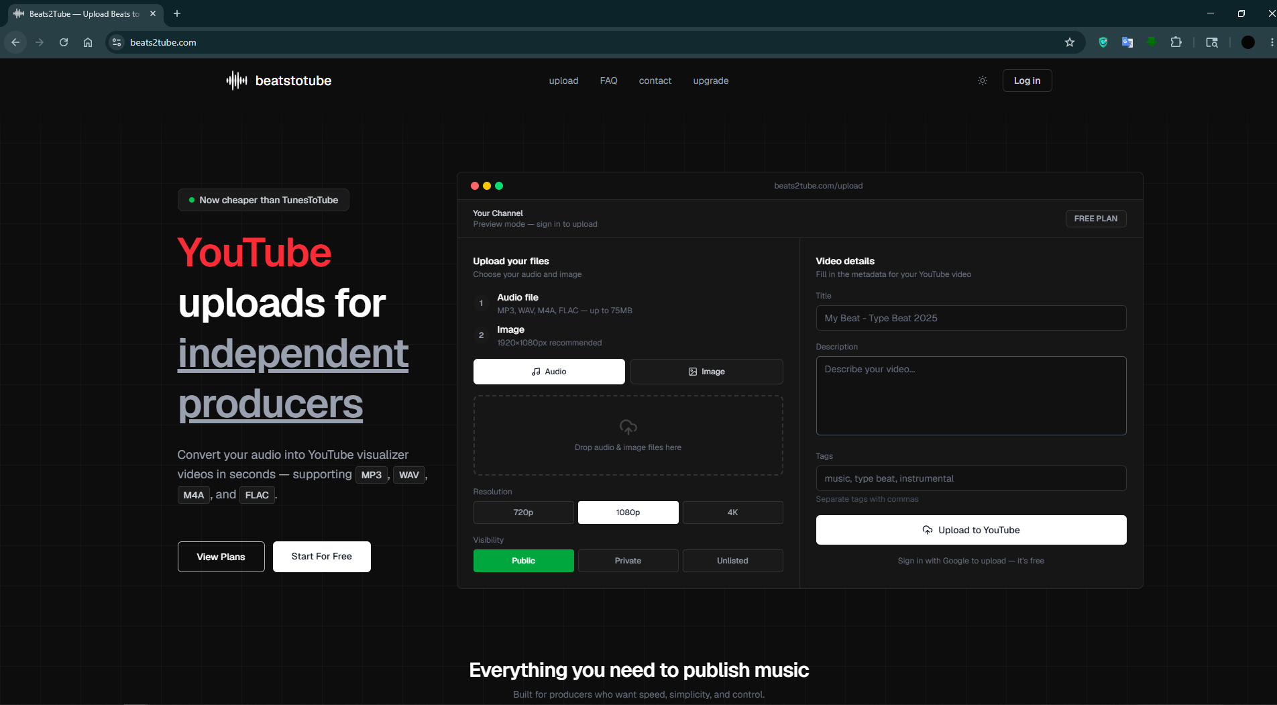This screenshot has width=1277, height=705.
Task: Open the FAQ nav link
Action: pyautogui.click(x=608, y=80)
